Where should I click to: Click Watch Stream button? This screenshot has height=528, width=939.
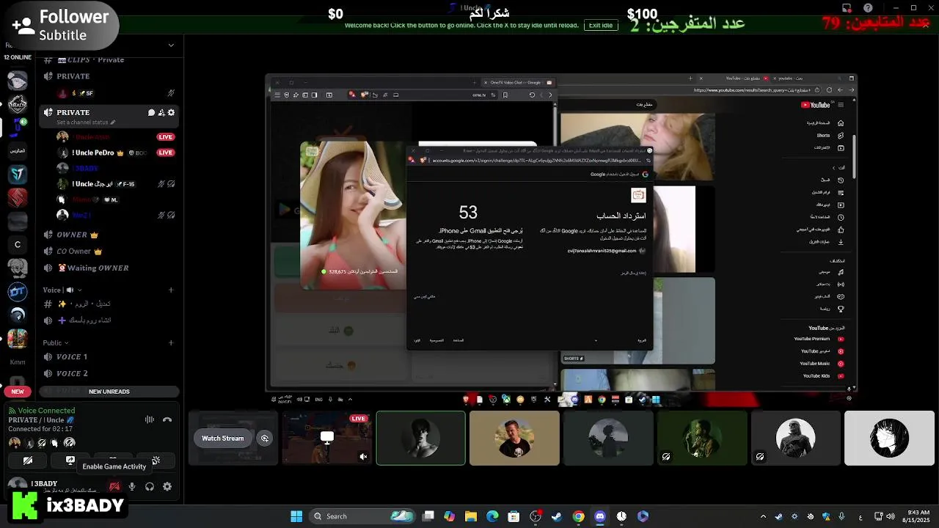(x=223, y=439)
